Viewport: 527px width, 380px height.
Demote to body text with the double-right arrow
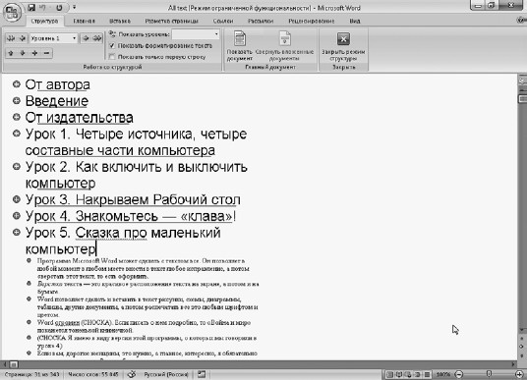[x=97, y=38]
